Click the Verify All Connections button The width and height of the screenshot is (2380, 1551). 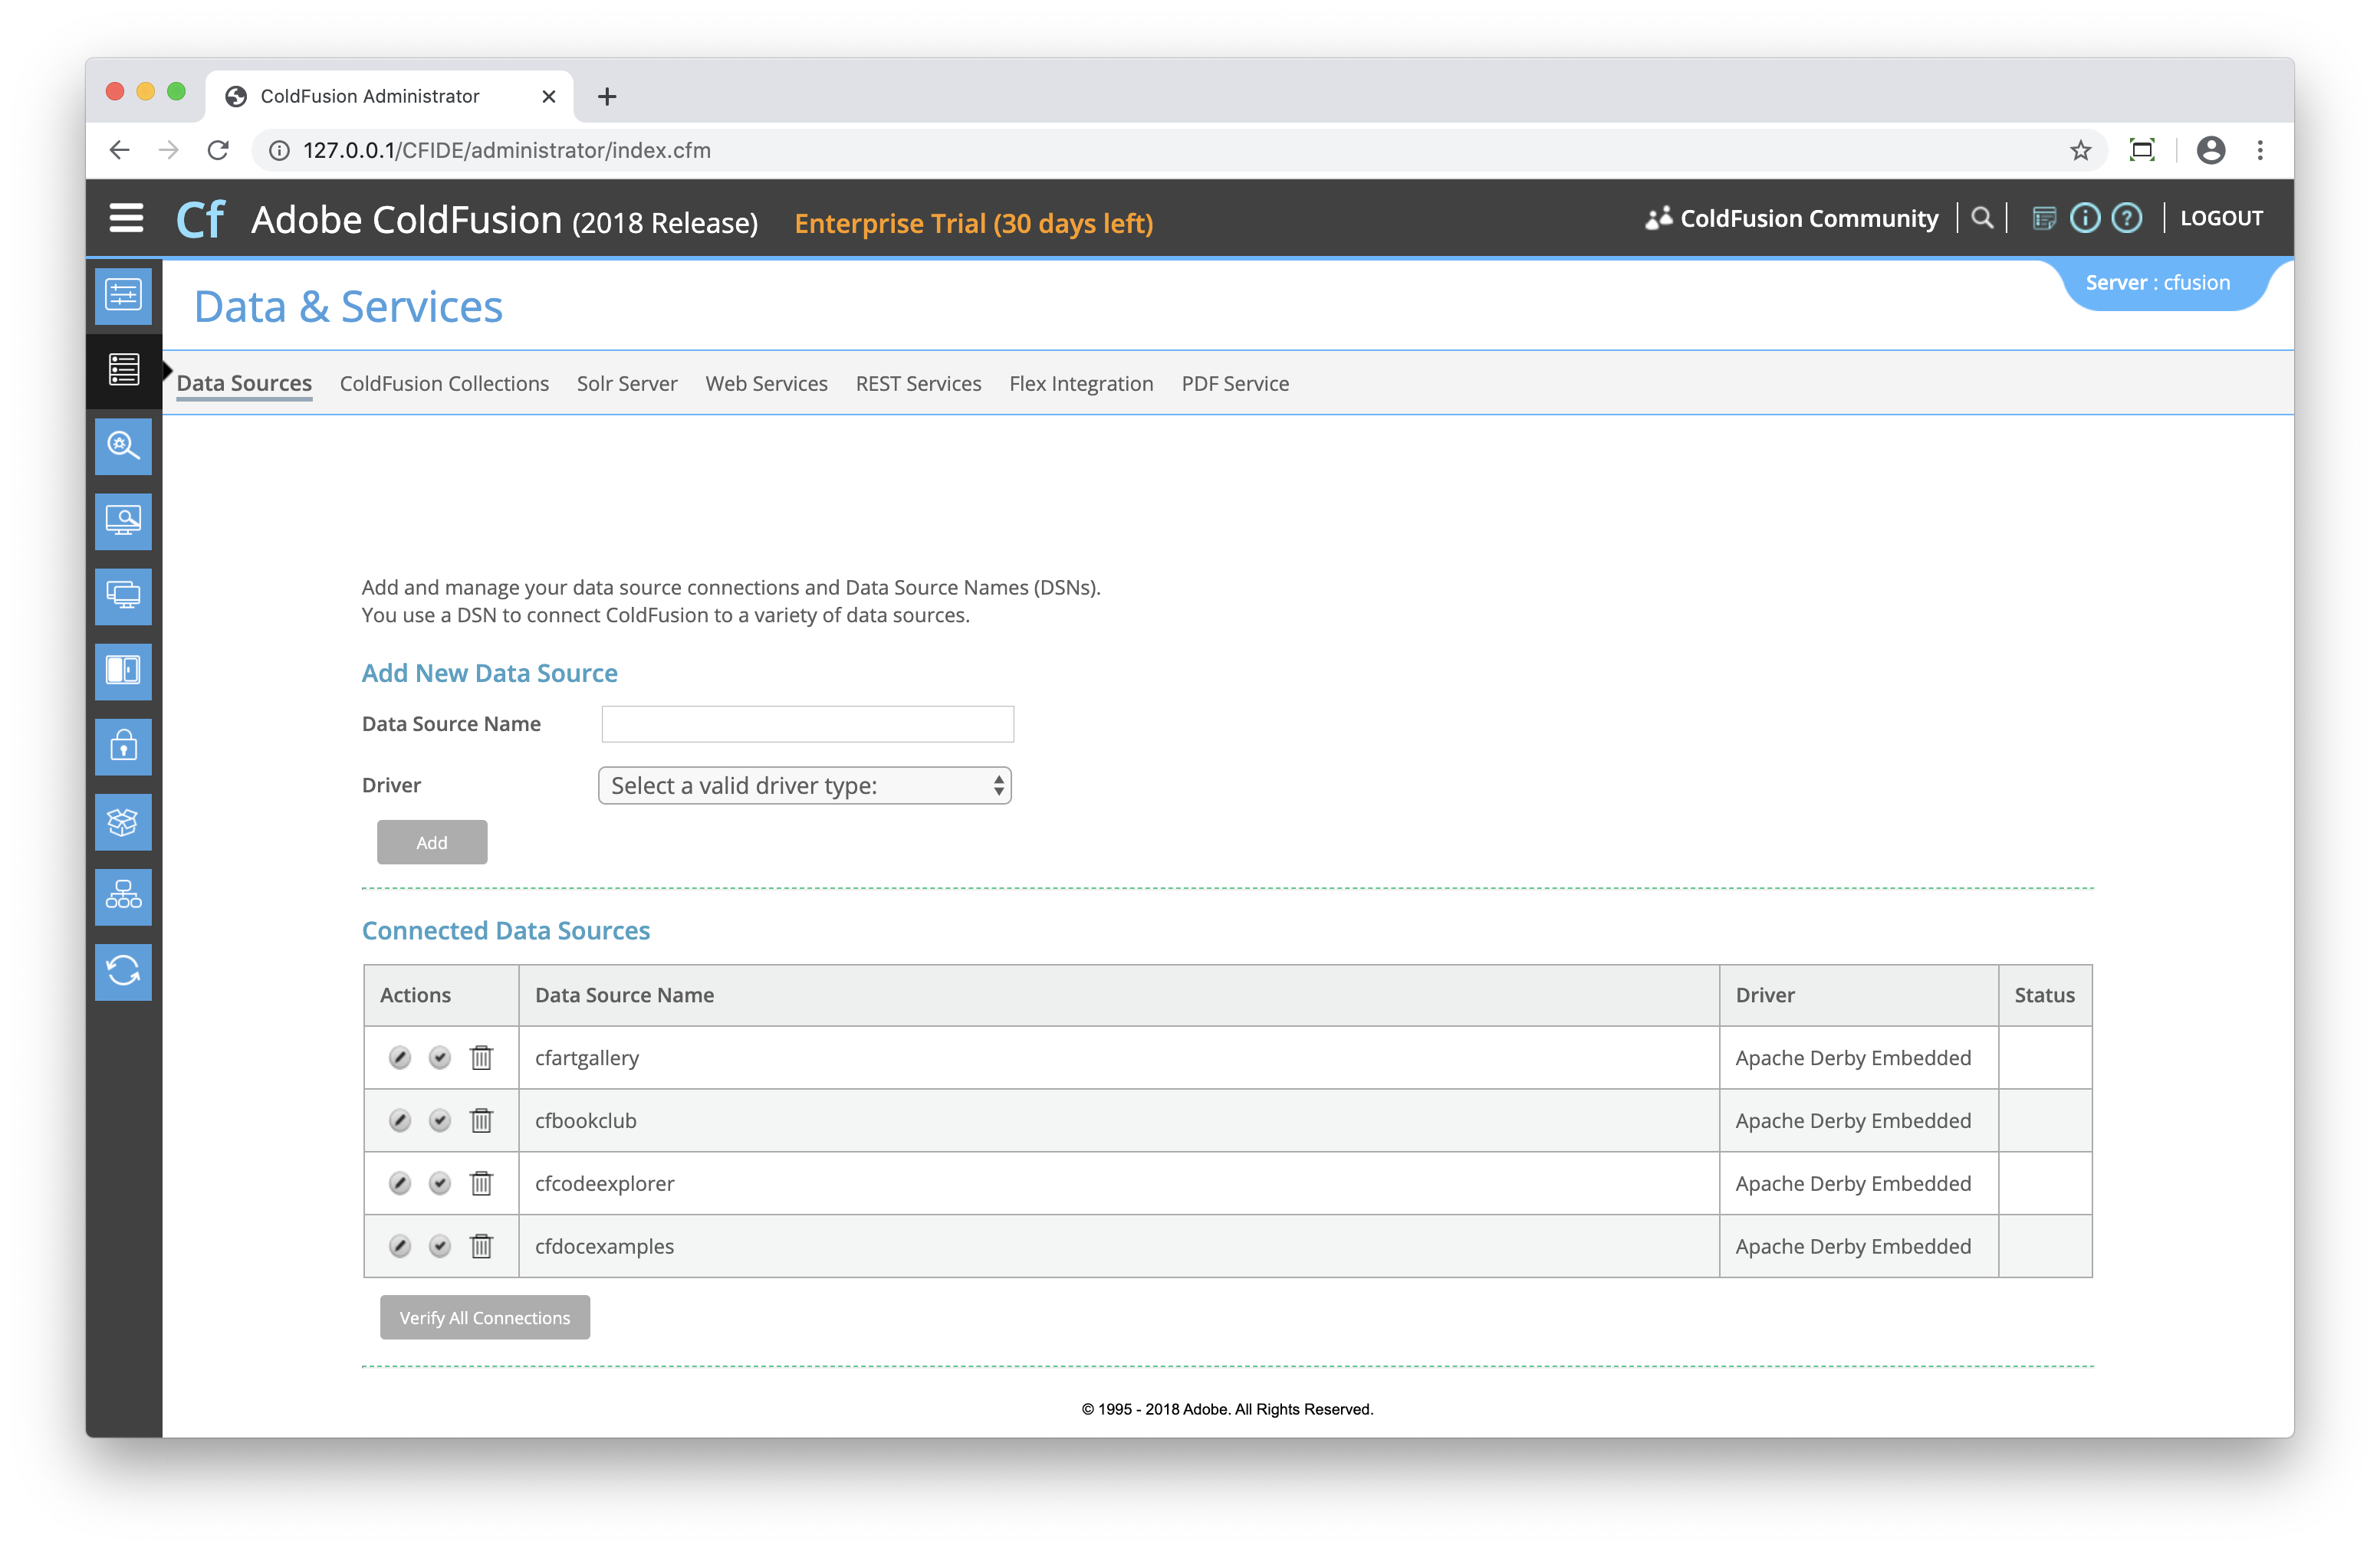(484, 1317)
